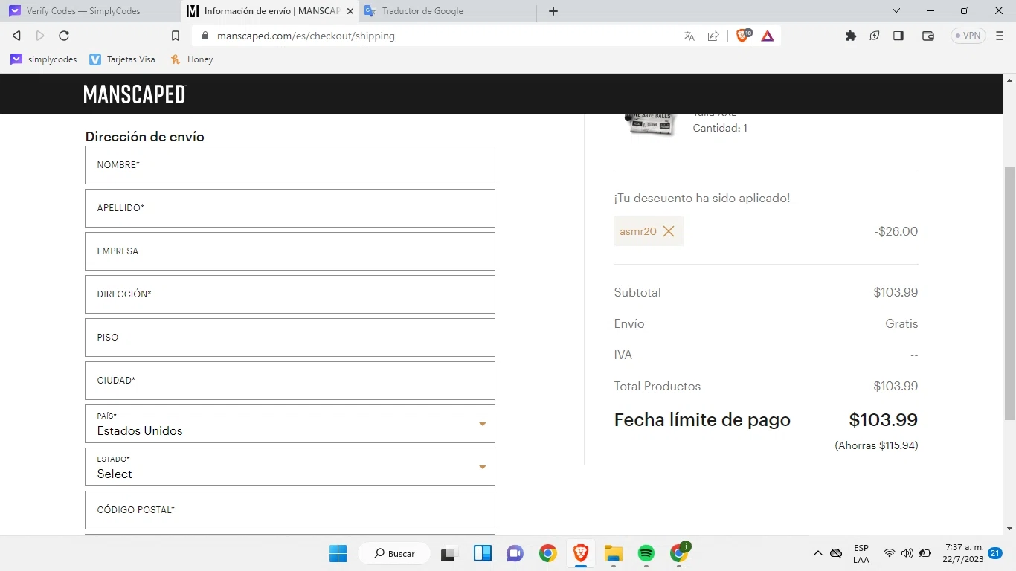
Task: Open a new browser tab
Action: (x=553, y=11)
